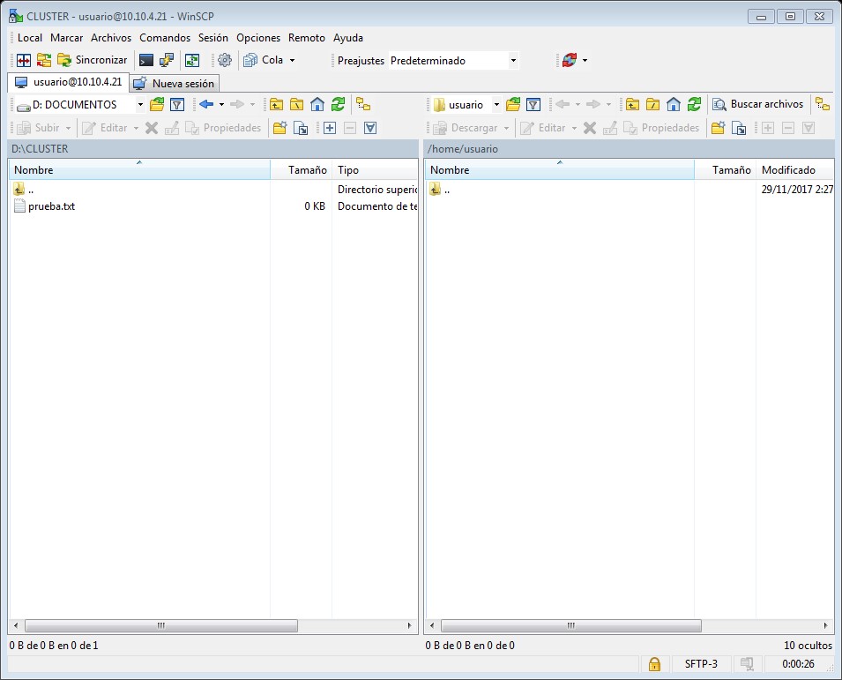The height and width of the screenshot is (680, 842).
Task: Click the padlock encryption status icon
Action: click(654, 664)
